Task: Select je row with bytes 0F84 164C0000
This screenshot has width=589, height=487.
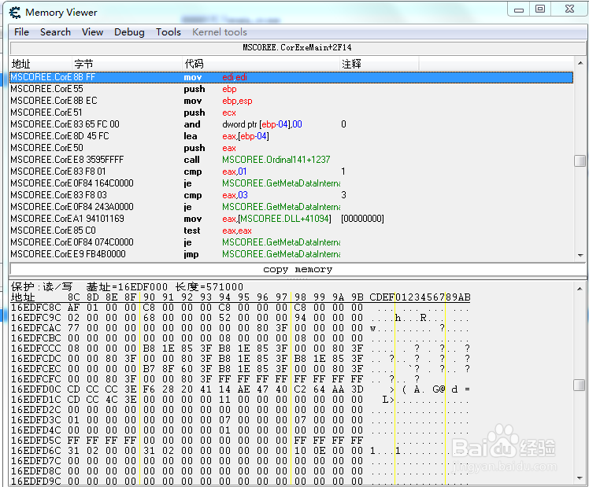Action: click(291, 183)
